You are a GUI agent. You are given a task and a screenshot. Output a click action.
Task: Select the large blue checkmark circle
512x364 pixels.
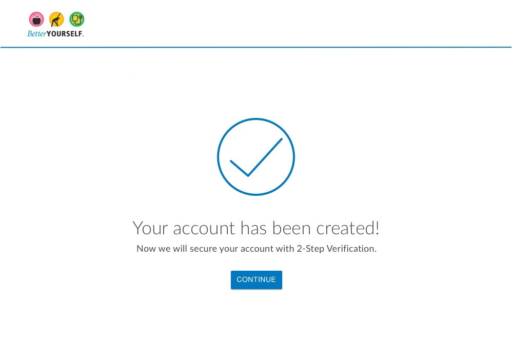point(256,157)
